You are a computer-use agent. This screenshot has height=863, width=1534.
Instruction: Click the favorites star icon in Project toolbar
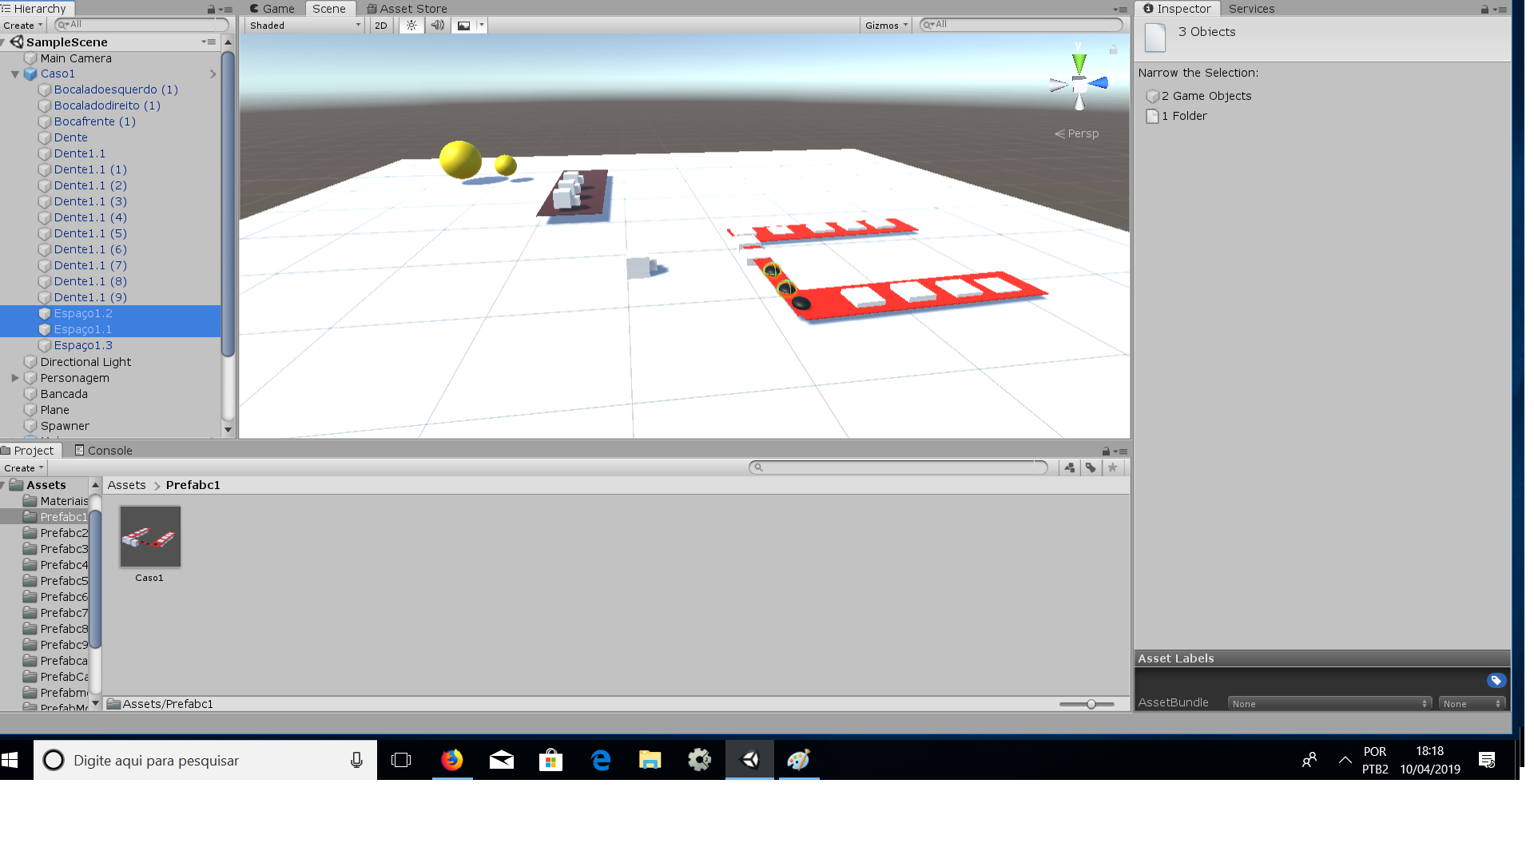coord(1112,467)
